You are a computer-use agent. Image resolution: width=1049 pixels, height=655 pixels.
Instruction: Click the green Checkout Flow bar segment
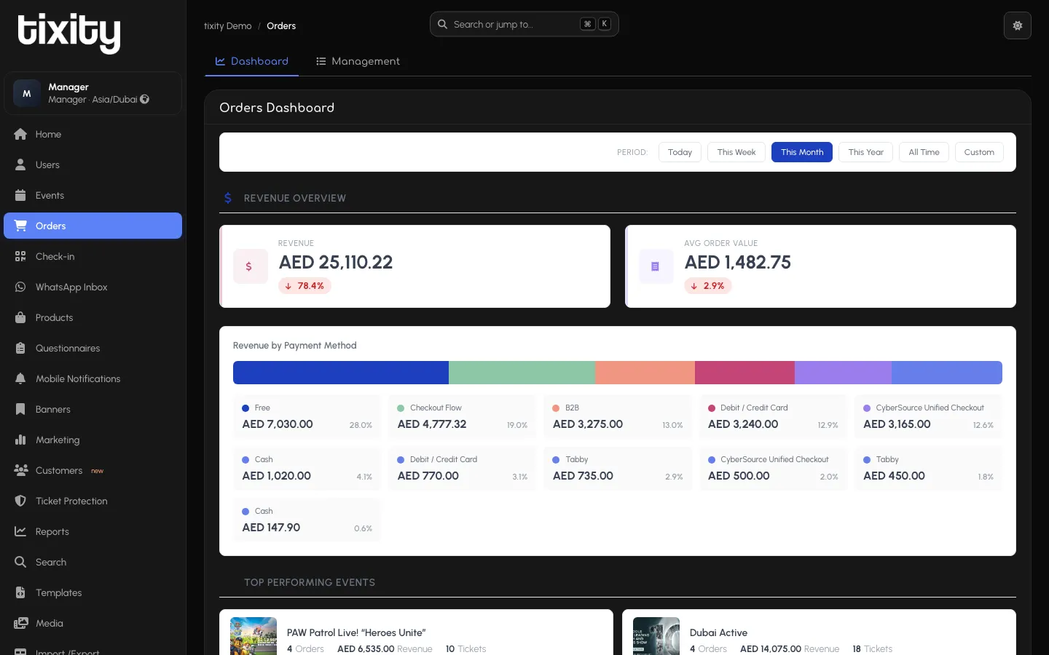point(522,373)
